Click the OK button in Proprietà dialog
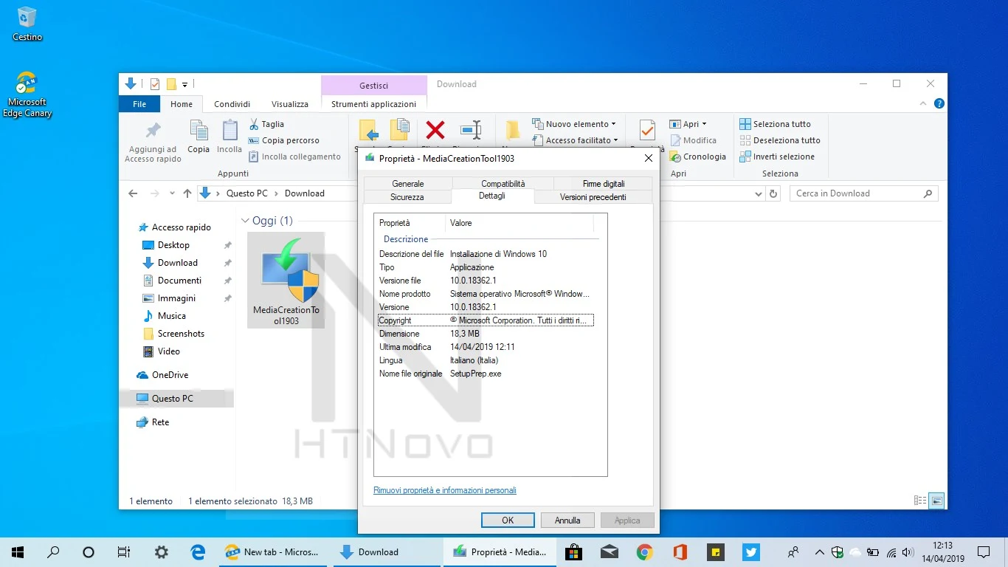The image size is (1008, 567). point(508,520)
